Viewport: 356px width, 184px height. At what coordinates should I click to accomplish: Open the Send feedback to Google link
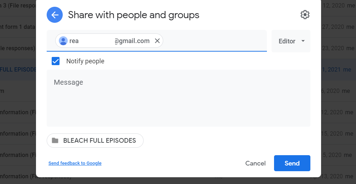75,163
